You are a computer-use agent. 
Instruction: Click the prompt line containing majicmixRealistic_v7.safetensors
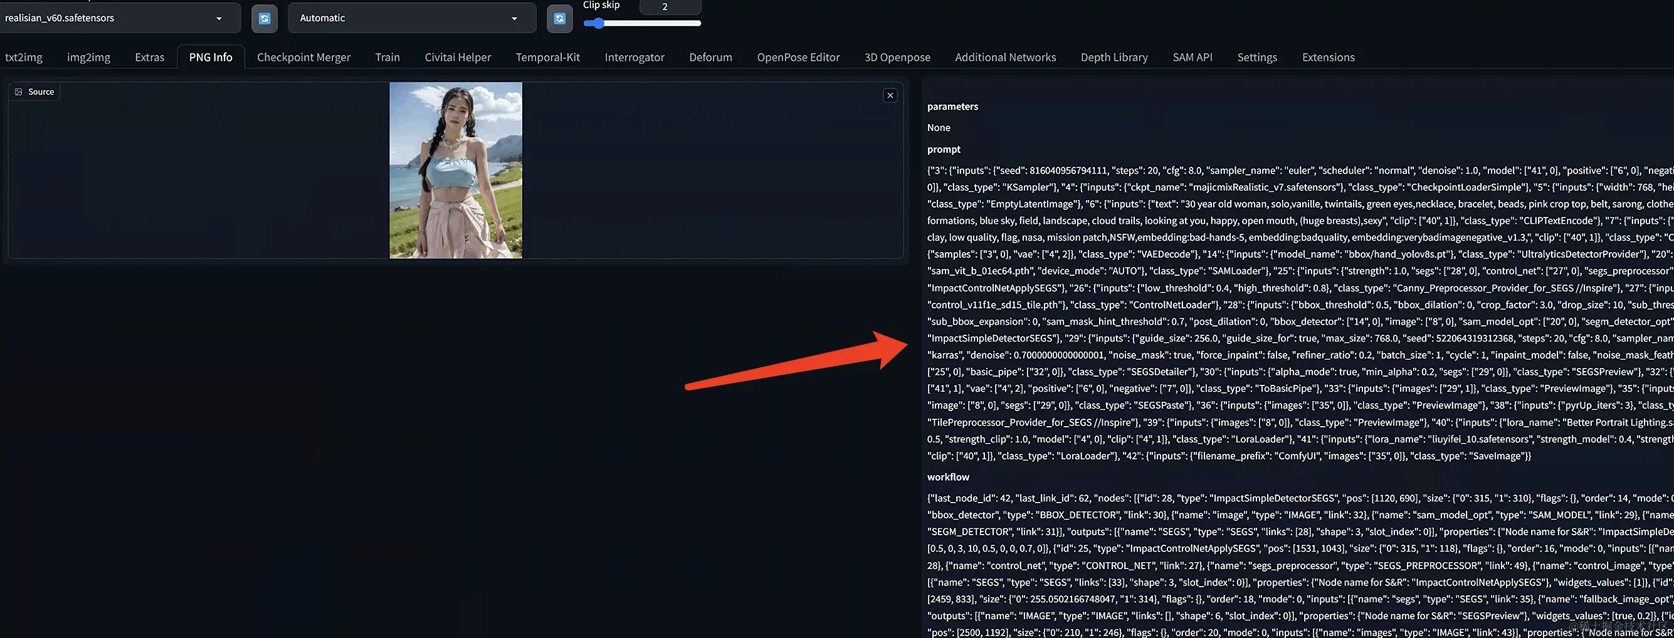(x=1300, y=187)
